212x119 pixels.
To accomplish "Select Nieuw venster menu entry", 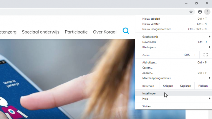I will click(x=174, y=24).
